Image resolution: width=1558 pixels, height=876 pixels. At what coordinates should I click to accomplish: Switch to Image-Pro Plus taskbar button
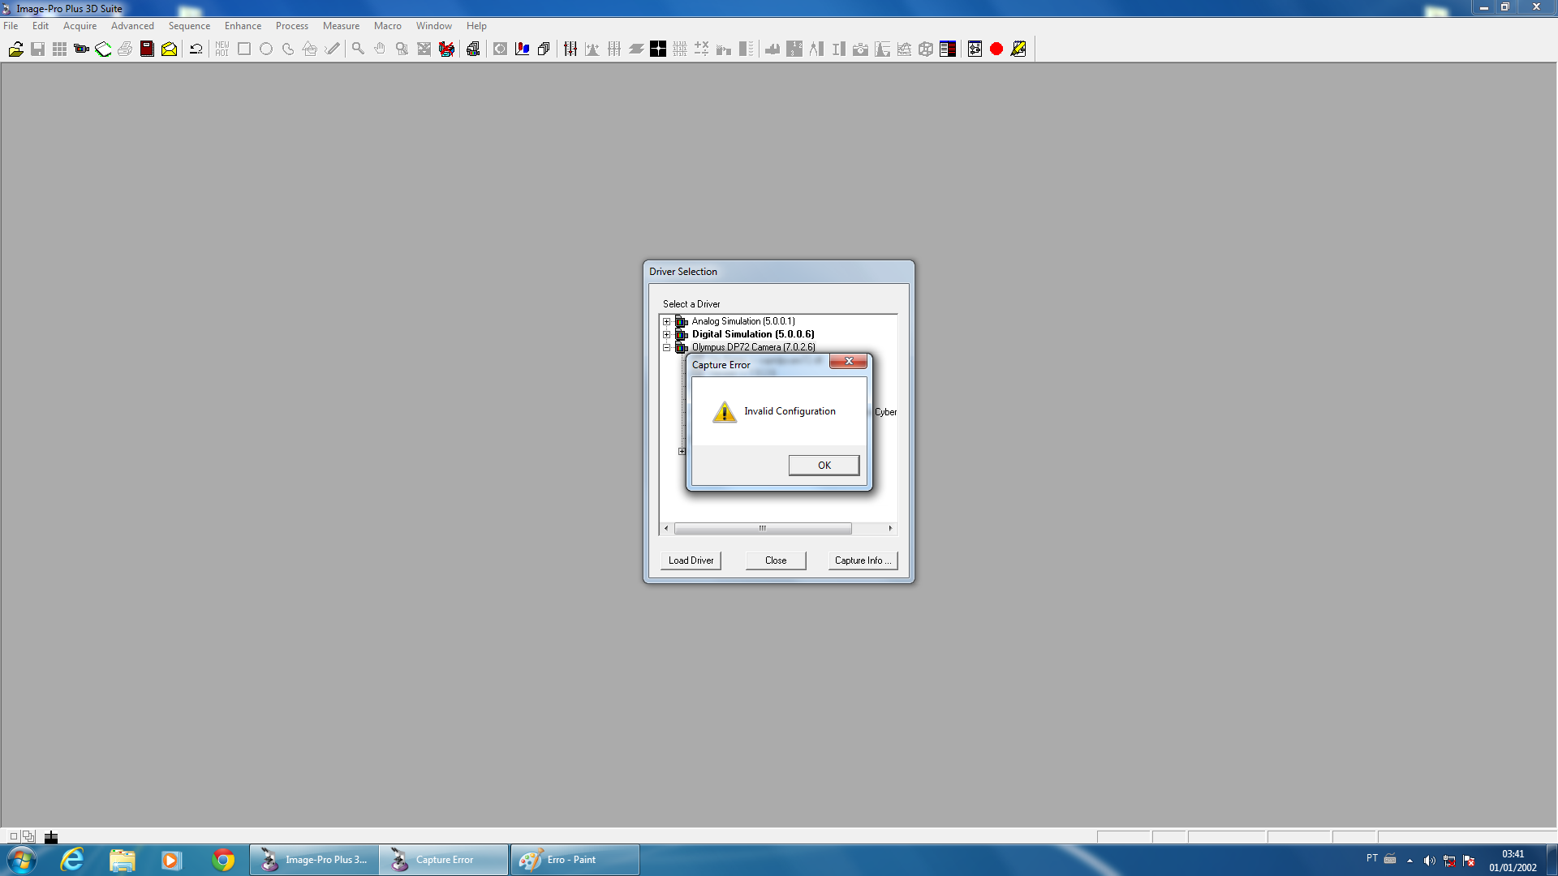point(314,860)
